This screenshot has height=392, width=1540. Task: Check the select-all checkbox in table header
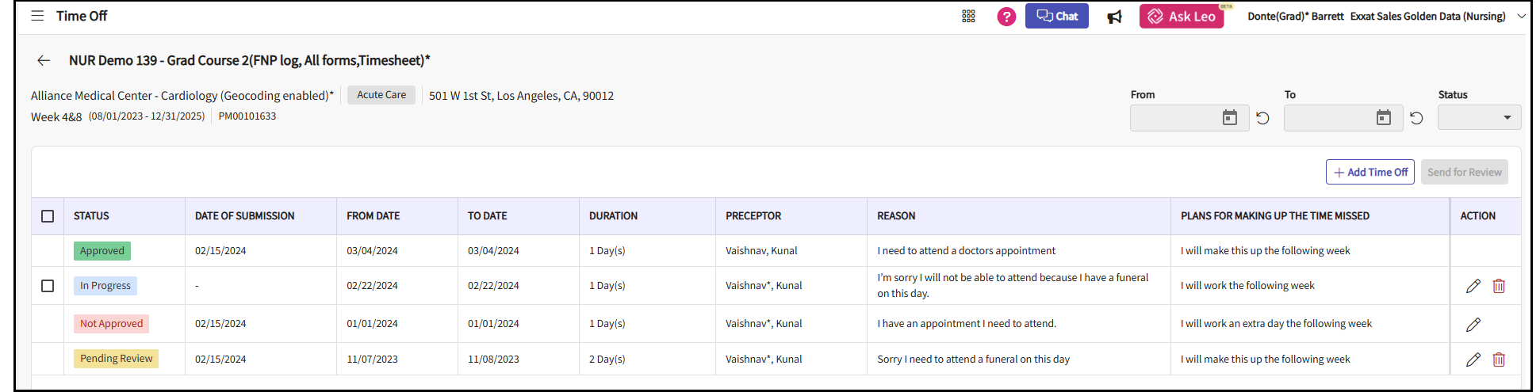[x=48, y=216]
